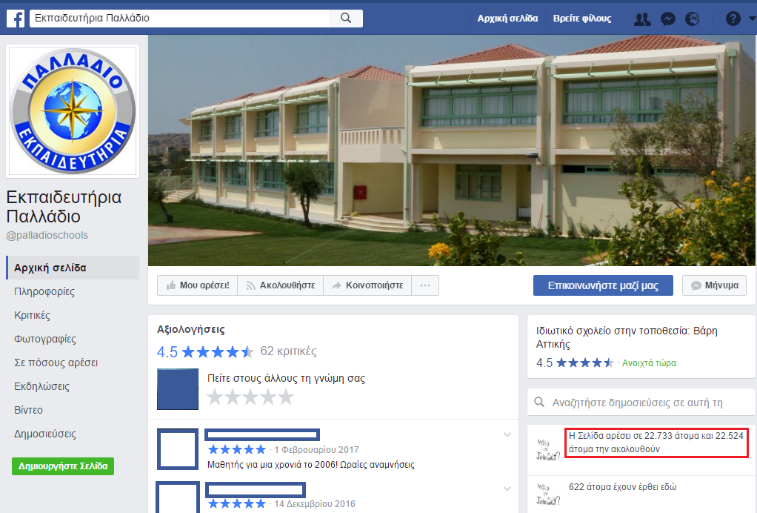Click the Μήνυμα message button

715,285
